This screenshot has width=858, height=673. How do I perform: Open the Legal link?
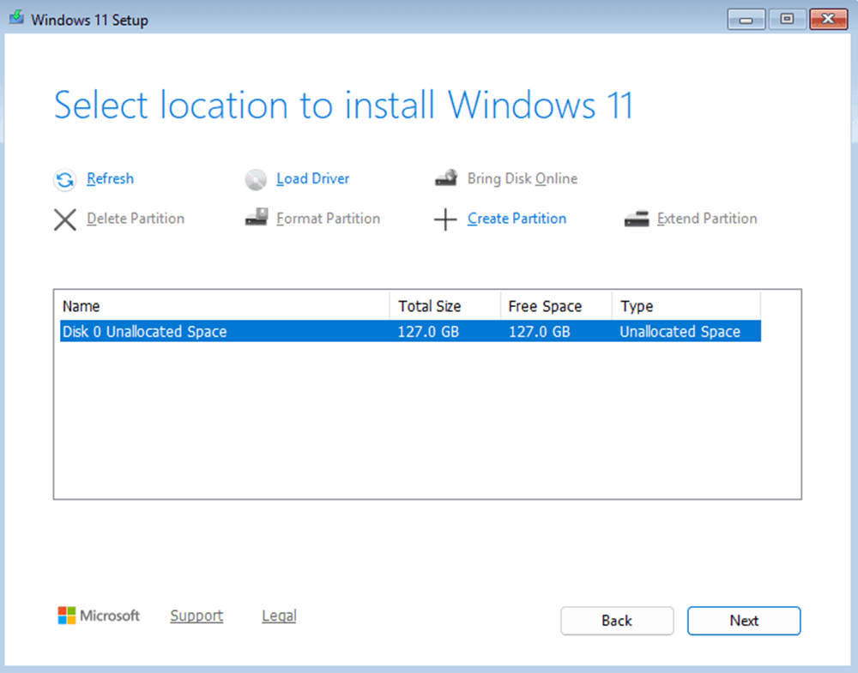(x=279, y=616)
